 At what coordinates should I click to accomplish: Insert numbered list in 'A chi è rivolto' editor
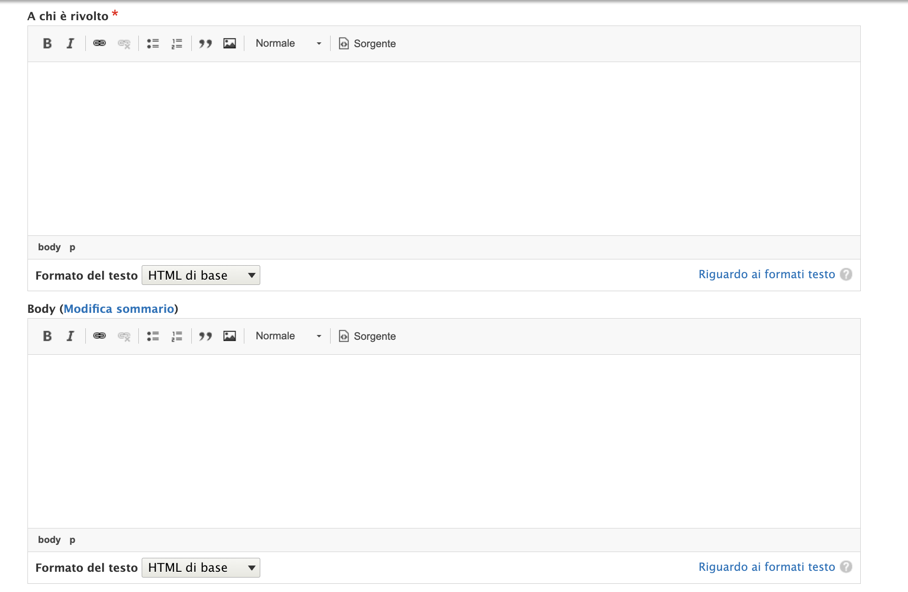(x=177, y=43)
